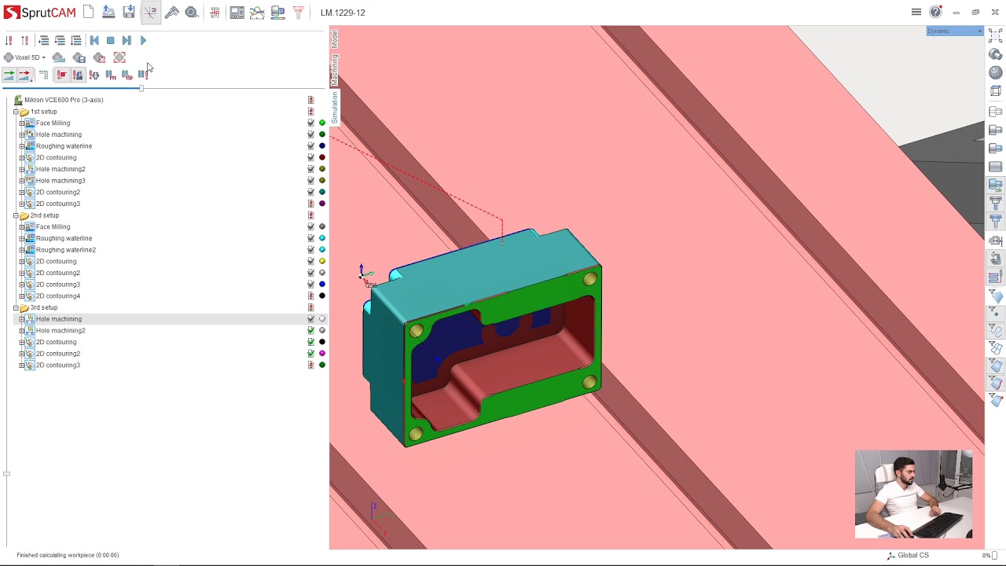Expand 2D contouring4 operation

[22, 296]
